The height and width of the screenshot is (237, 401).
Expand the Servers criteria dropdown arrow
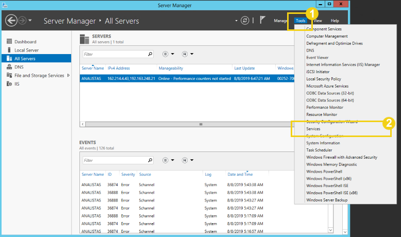[x=173, y=54]
